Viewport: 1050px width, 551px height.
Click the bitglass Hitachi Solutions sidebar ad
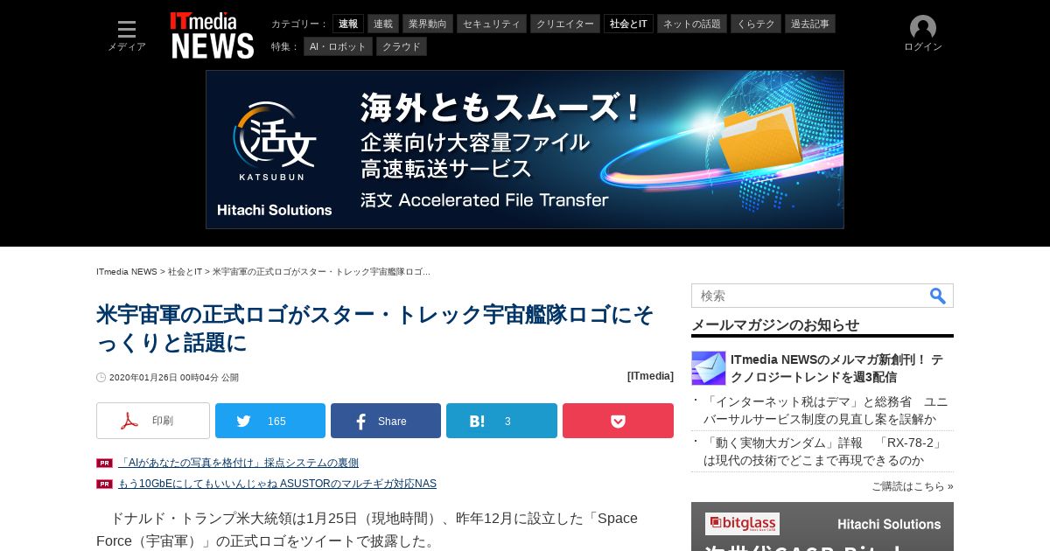tap(822, 527)
